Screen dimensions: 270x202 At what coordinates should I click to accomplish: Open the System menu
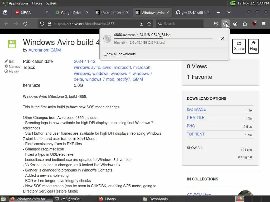(x=51, y=3)
